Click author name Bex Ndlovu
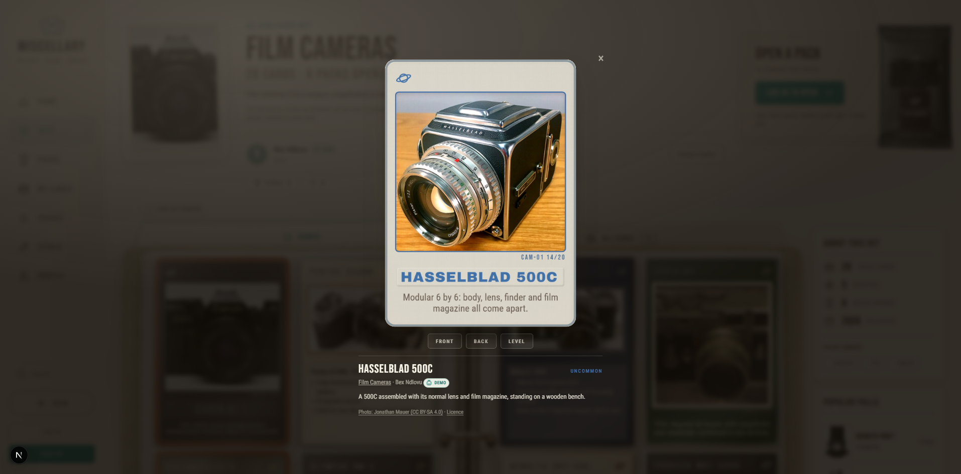The height and width of the screenshot is (474, 961). (409, 382)
